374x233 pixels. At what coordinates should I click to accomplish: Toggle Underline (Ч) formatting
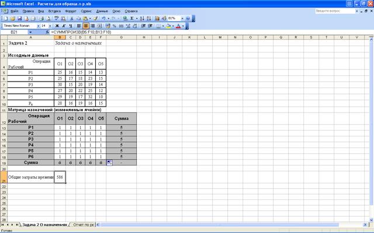pyautogui.click(x=71, y=26)
